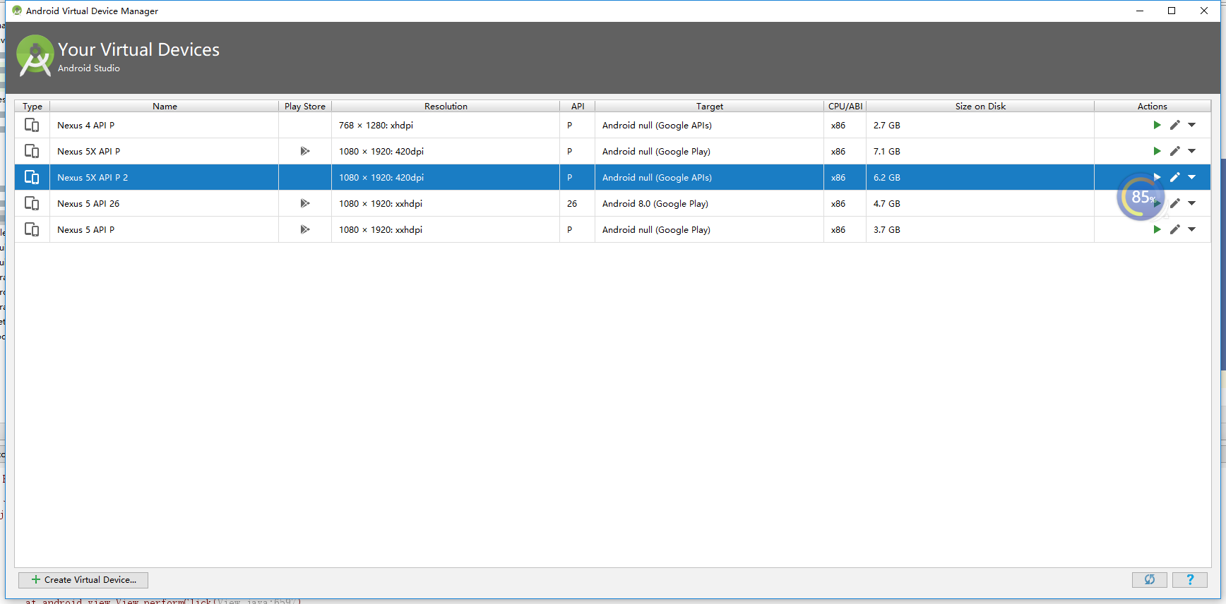Open more actions for Nexus 5 API 26
This screenshot has width=1226, height=604.
pos(1191,203)
